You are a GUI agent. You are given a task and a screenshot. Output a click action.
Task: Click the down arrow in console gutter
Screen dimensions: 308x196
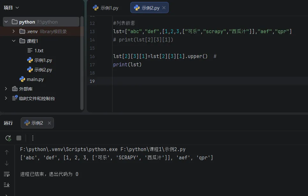click(7, 163)
